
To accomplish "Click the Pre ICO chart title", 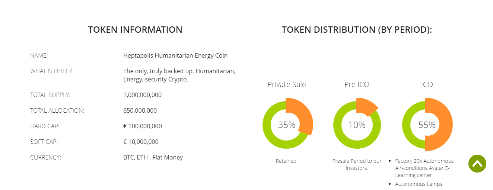I will pyautogui.click(x=357, y=84).
